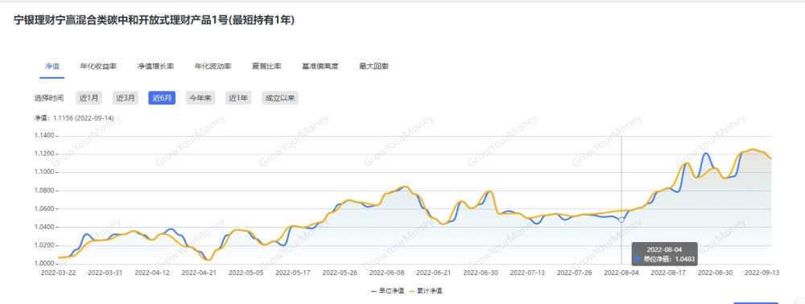Select the 今年来 time range
The image size is (805, 304).
pyautogui.click(x=200, y=98)
